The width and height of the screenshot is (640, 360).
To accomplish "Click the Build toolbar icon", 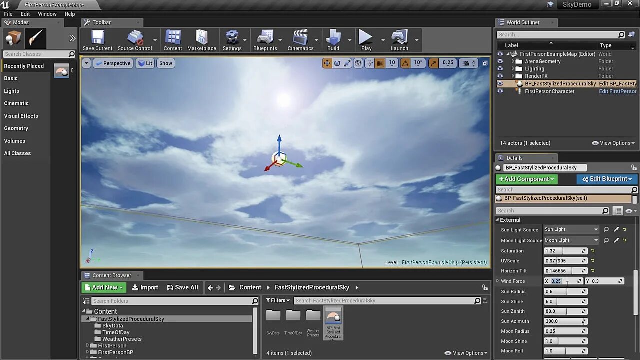I will (x=333, y=40).
